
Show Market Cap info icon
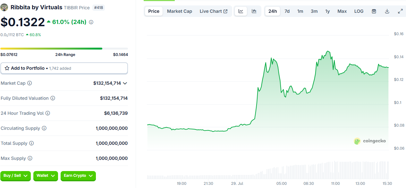point(30,83)
